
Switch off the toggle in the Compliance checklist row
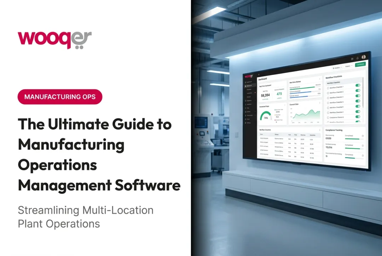click(x=358, y=117)
